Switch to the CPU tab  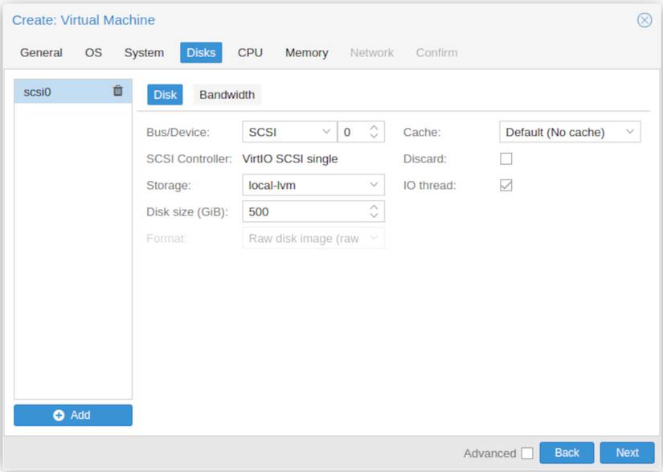coord(250,53)
